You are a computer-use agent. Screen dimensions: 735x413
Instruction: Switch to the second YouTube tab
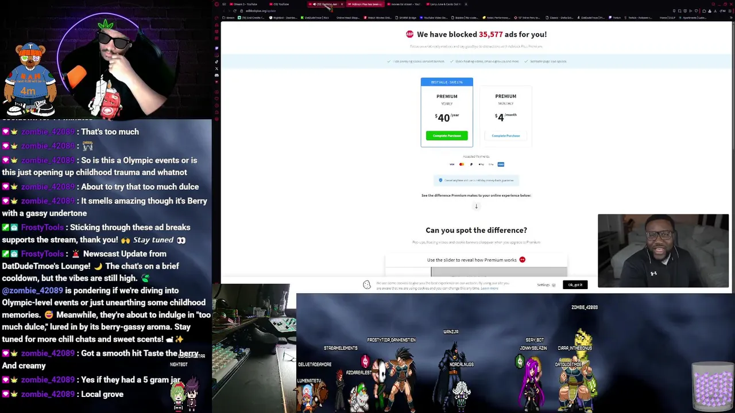point(281,4)
